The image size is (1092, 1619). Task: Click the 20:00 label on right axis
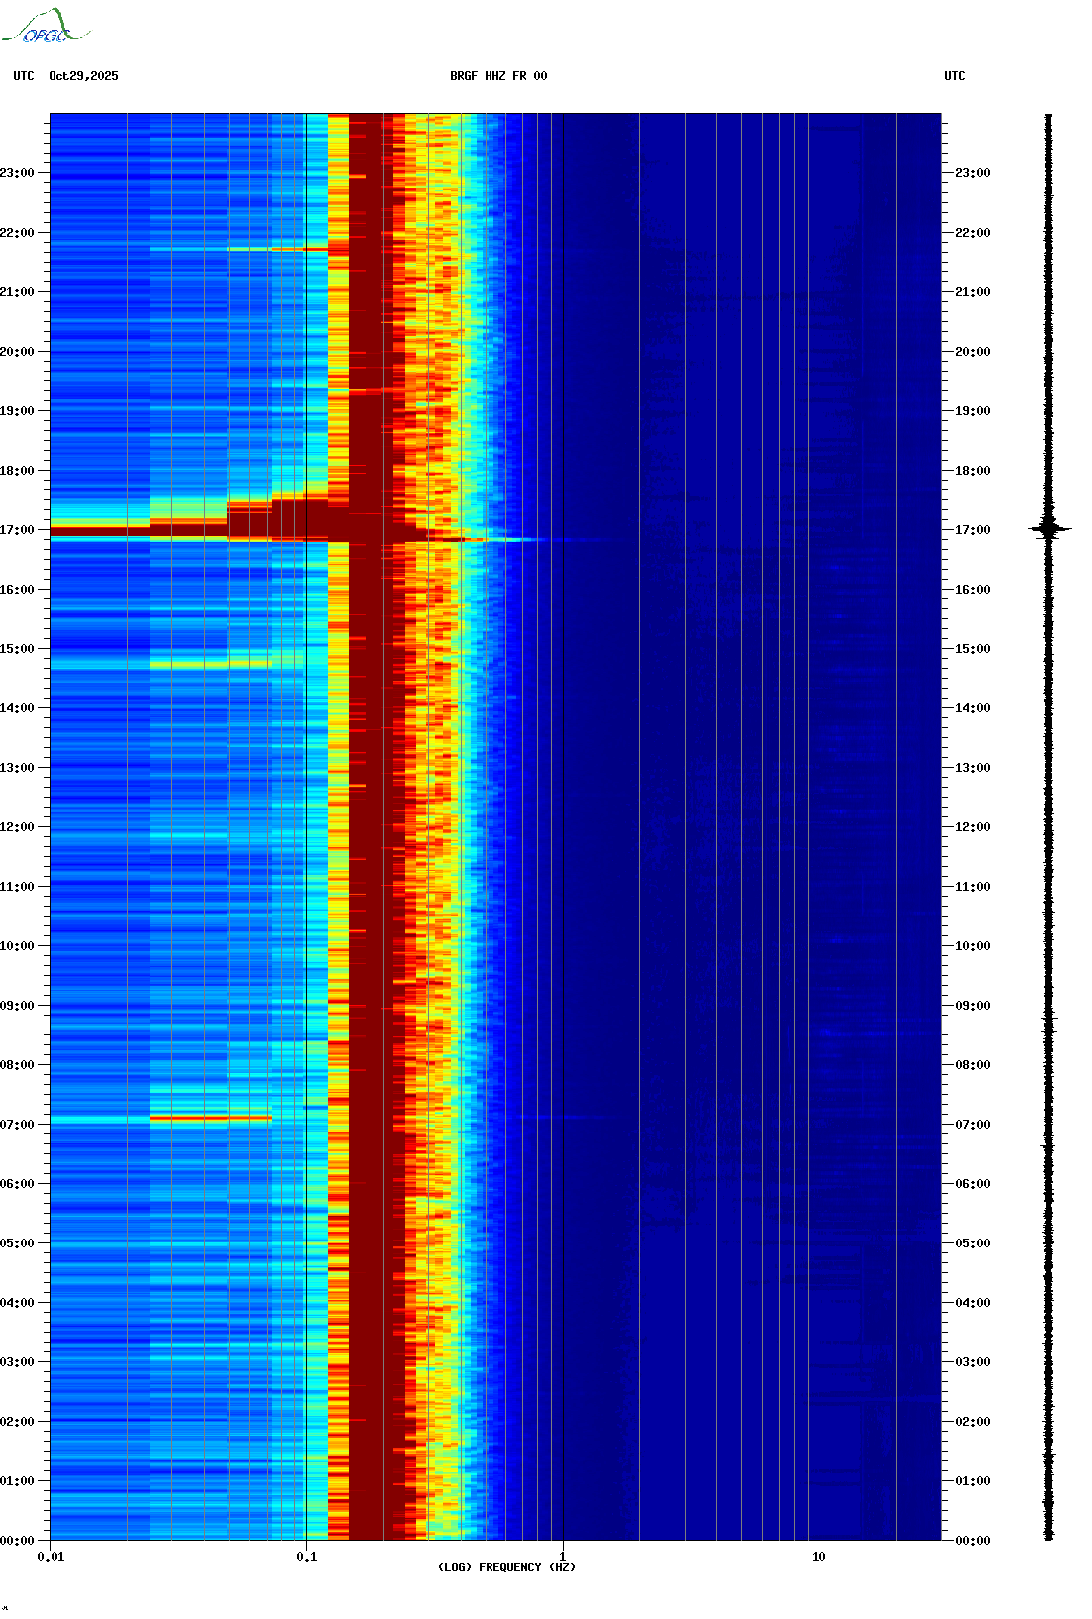(x=972, y=352)
